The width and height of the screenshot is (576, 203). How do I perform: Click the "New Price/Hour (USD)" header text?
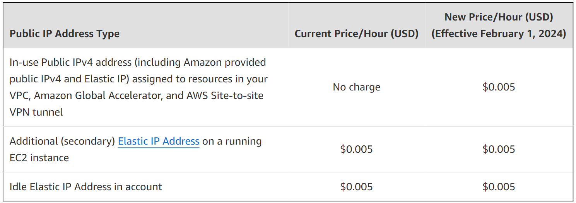tap(499, 17)
